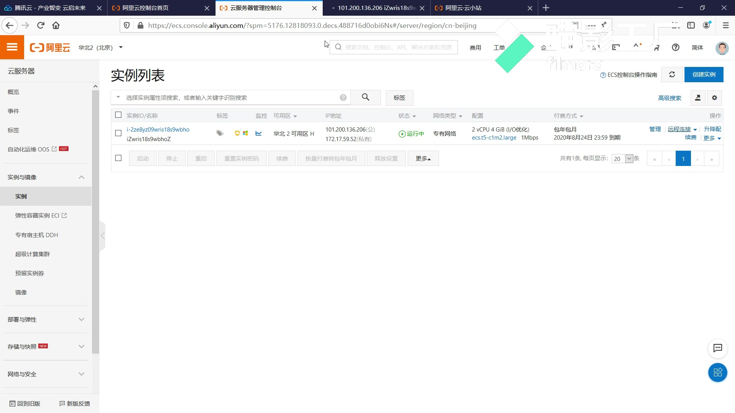735x413 pixels.
Task: Click the search magnifier button
Action: (x=366, y=98)
